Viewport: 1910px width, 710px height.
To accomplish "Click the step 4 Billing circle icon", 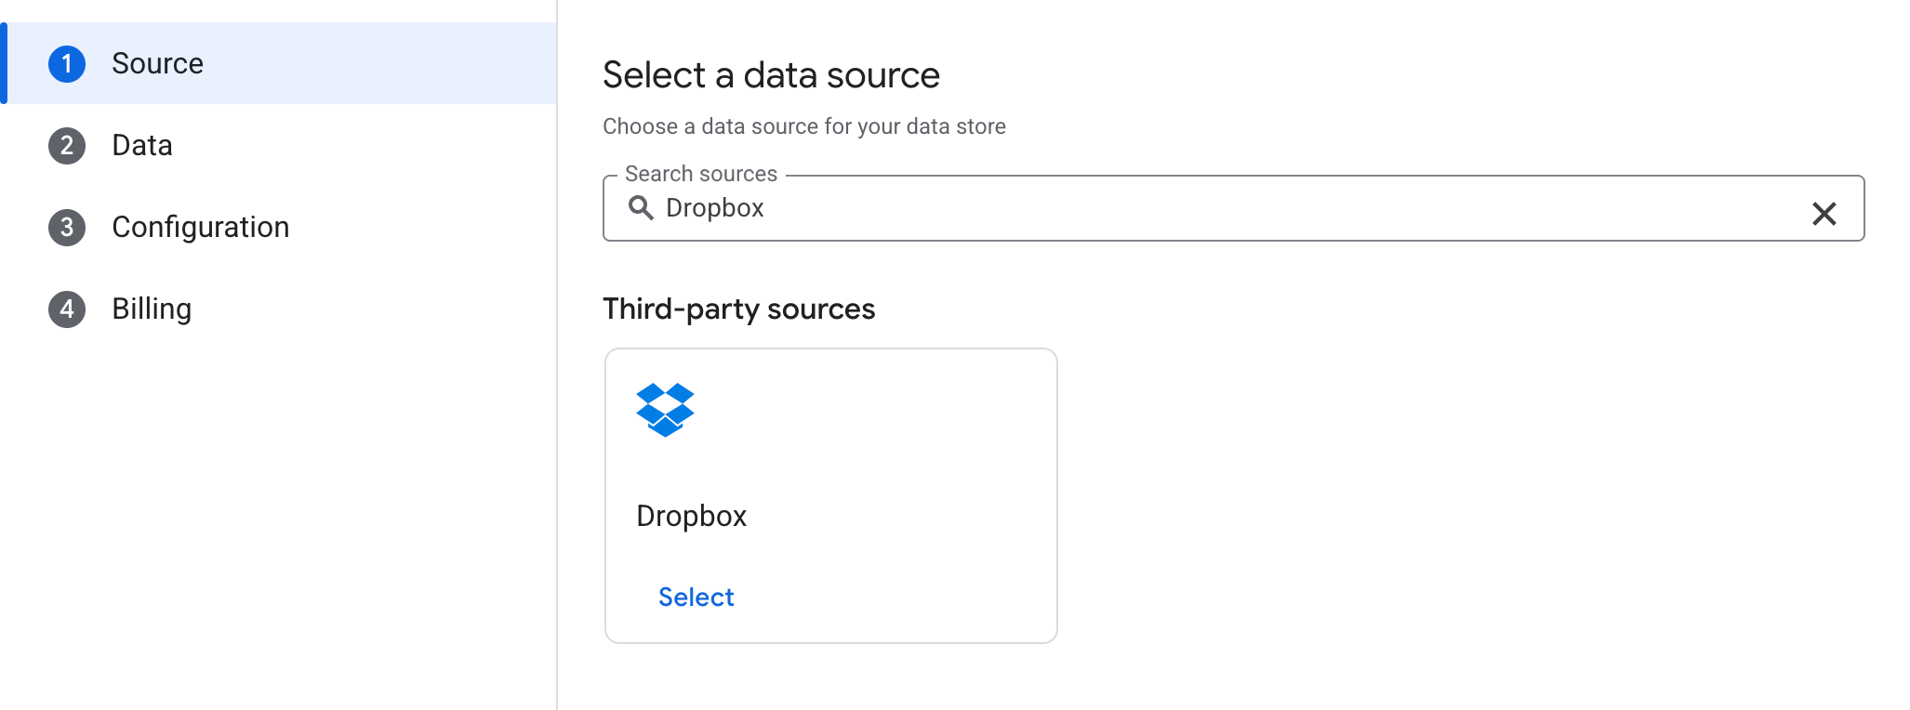I will click(66, 309).
